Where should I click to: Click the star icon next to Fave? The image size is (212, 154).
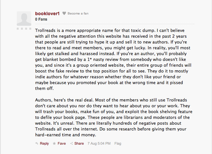coord(54,143)
